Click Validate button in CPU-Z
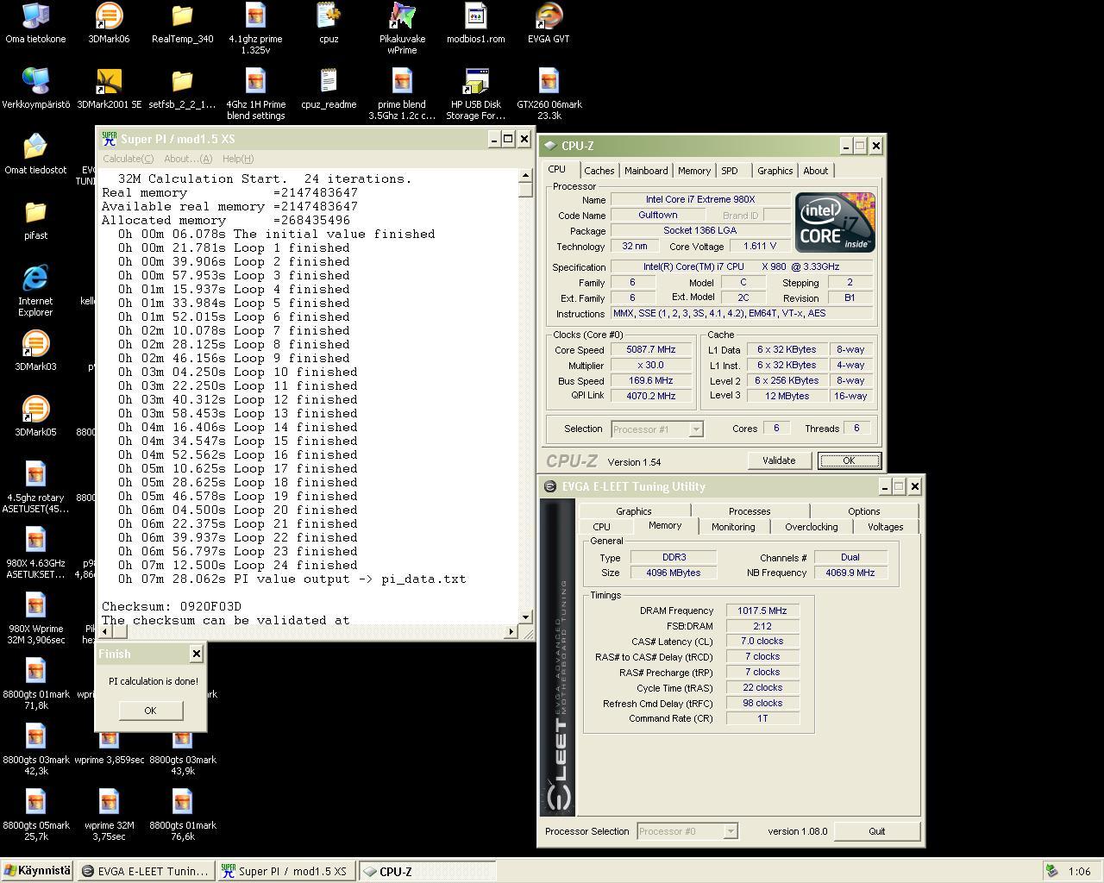 [778, 460]
